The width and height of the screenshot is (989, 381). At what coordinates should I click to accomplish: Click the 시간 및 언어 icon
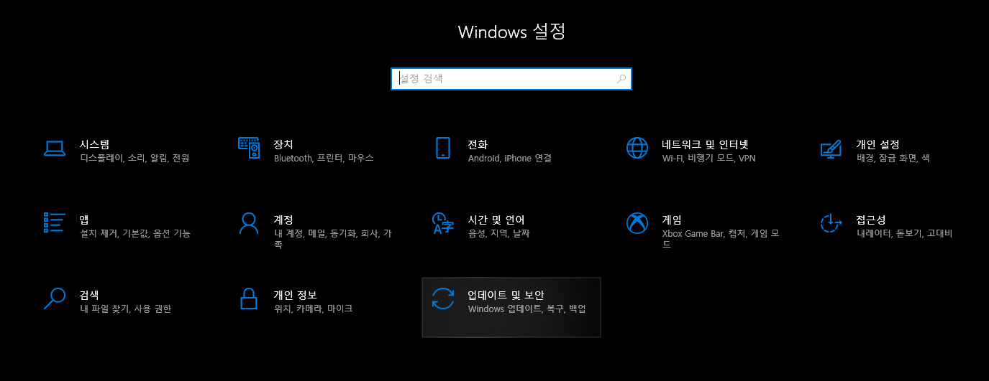pos(443,223)
